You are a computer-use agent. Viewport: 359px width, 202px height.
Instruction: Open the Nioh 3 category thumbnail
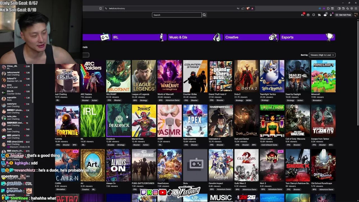pos(272,166)
